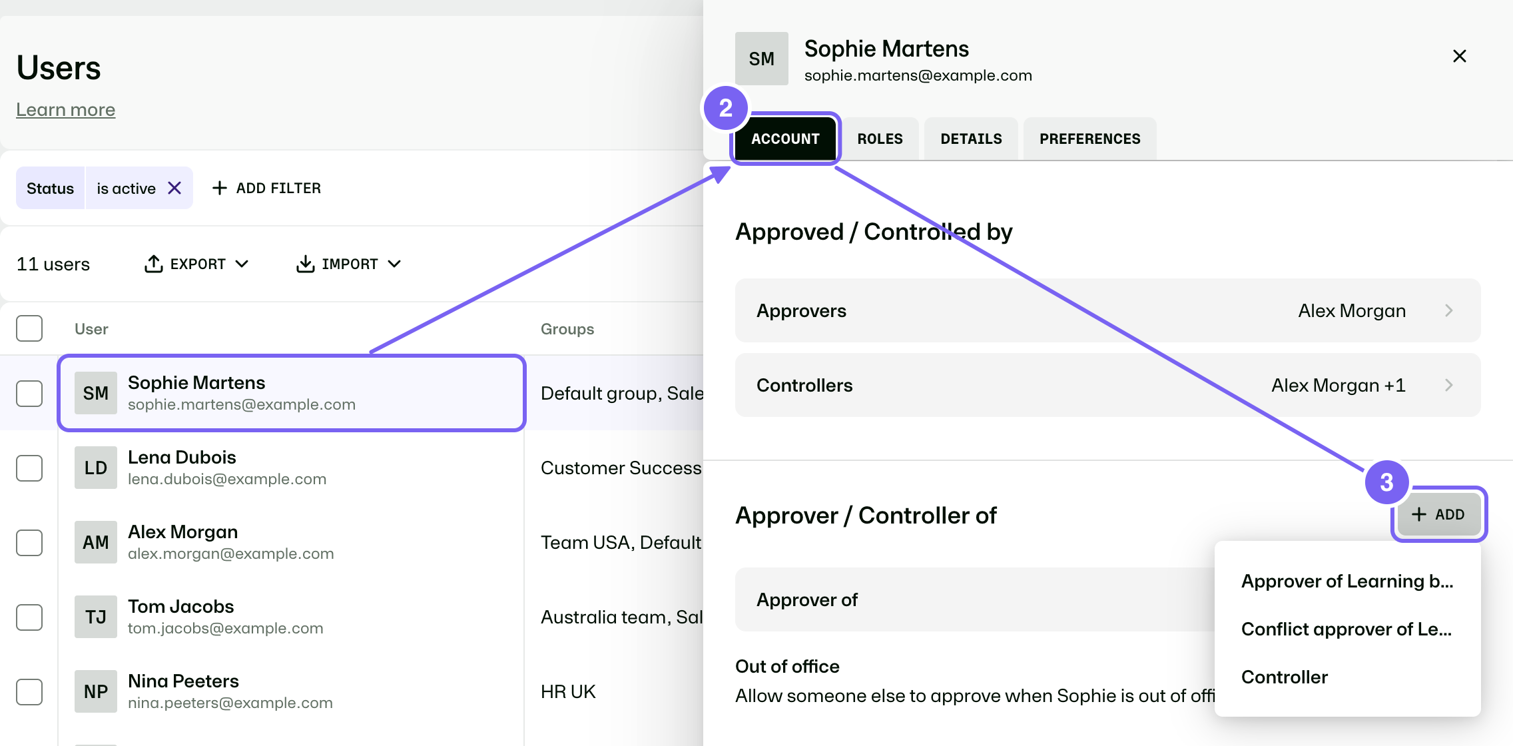Remove the Status is active filter

click(x=174, y=188)
